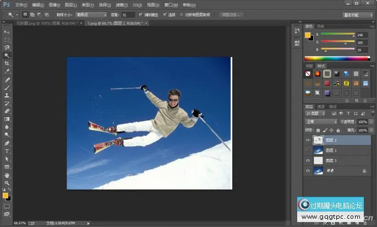
Task: Click the foreground color swatch in toolbox
Action: tap(6, 195)
